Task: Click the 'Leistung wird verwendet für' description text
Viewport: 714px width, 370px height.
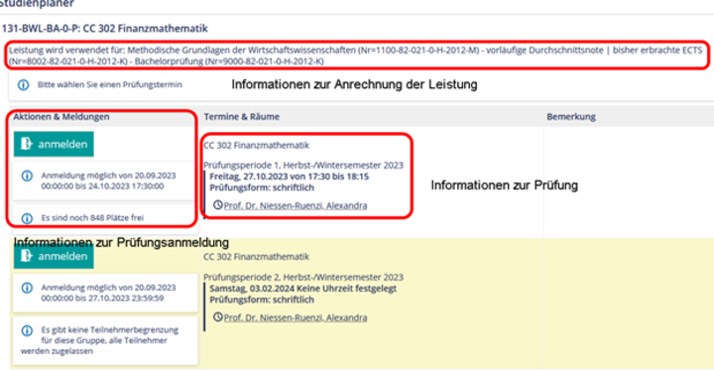Action: pyautogui.click(x=357, y=56)
